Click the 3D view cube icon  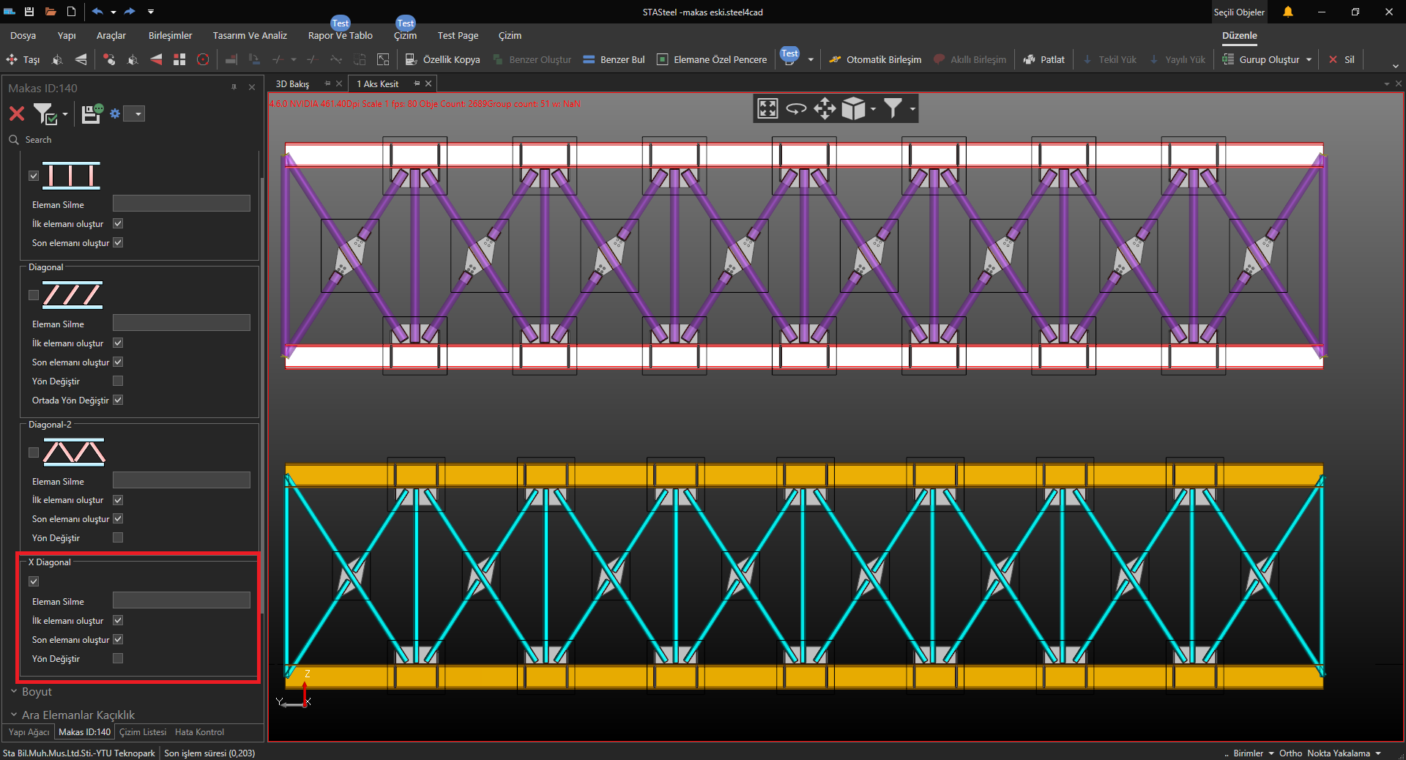pos(853,108)
